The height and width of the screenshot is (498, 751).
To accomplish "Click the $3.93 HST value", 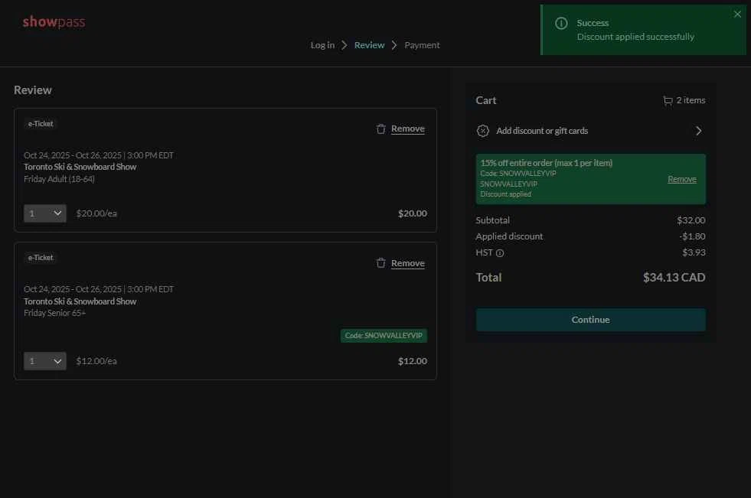I will 694,252.
